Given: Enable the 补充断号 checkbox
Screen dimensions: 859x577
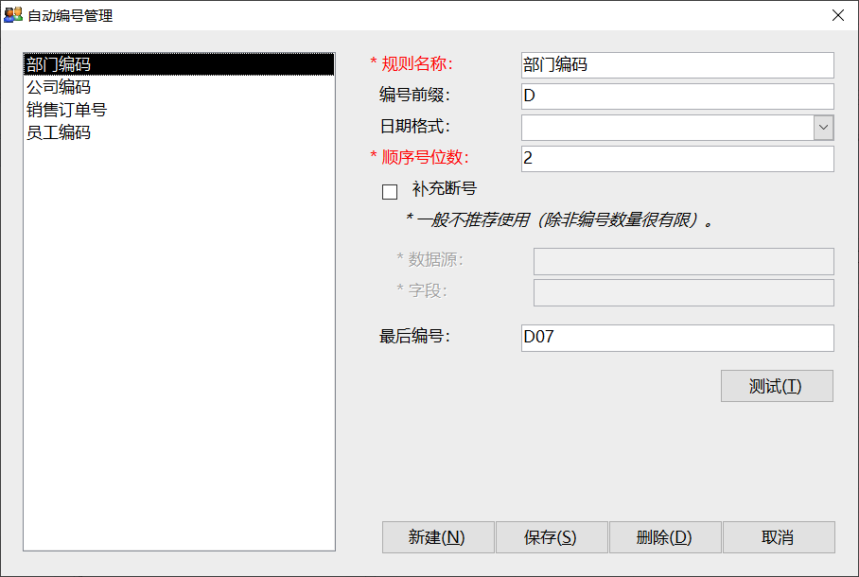Looking at the screenshot, I should 390,192.
